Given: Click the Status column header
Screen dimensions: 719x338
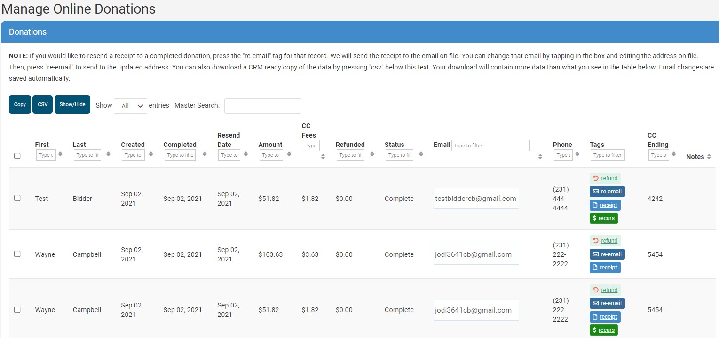Looking at the screenshot, I should pos(394,145).
